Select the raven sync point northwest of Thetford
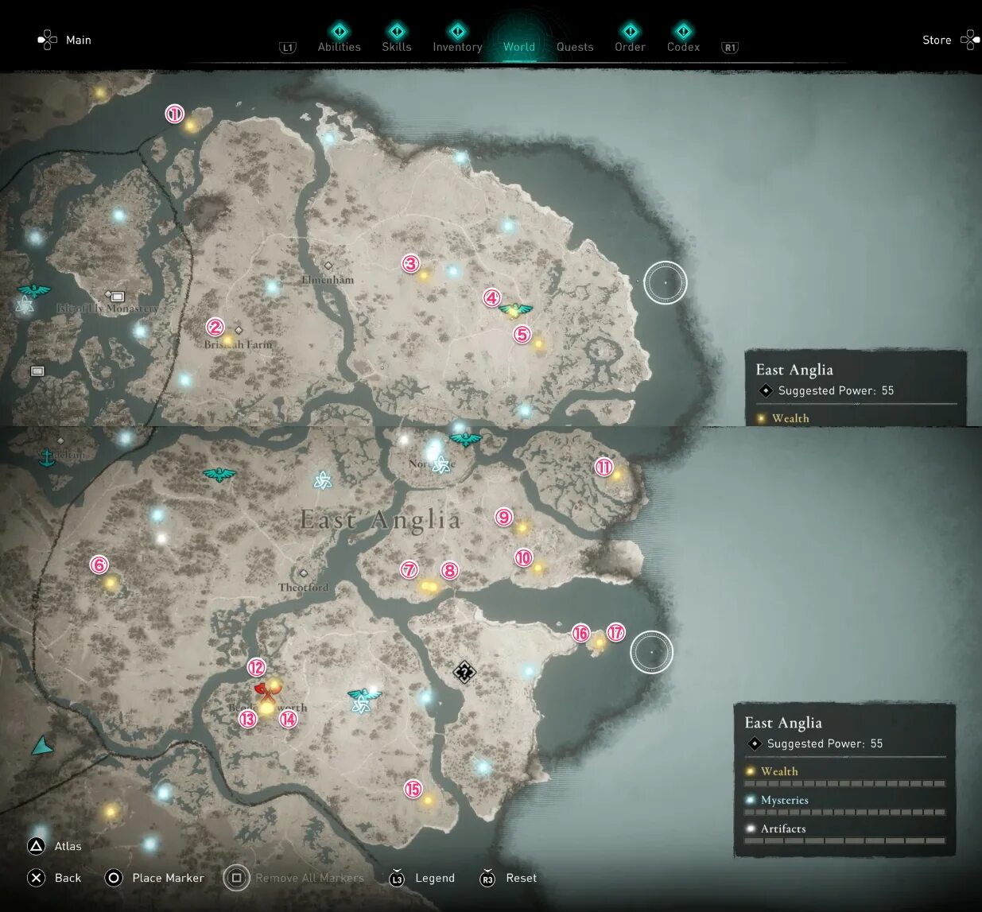Screen dimensions: 982x912 pos(219,475)
